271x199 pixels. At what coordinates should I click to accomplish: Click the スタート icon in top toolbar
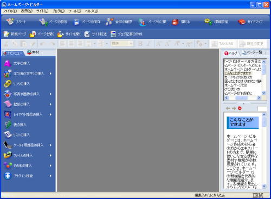(x=10, y=22)
